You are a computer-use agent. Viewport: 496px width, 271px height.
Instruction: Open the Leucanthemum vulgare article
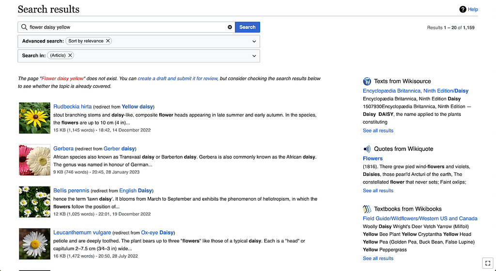pyautogui.click(x=82, y=232)
